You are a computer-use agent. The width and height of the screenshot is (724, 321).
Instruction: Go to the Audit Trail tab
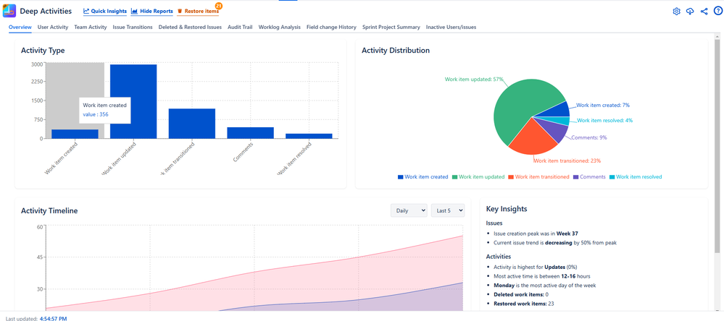point(240,27)
